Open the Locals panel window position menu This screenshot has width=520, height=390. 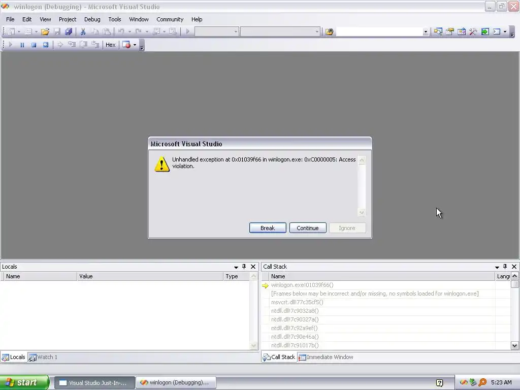click(236, 267)
